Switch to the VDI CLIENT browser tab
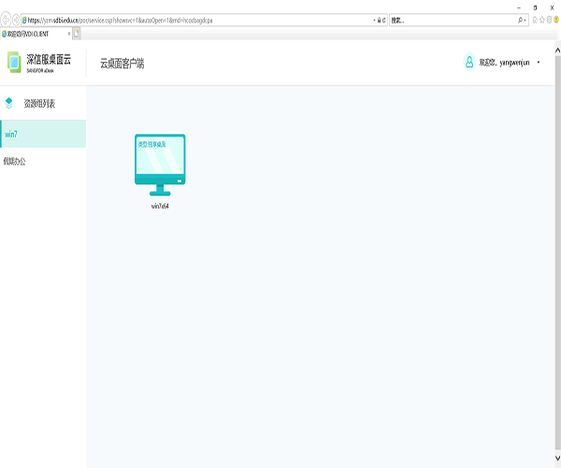Viewport: 561px width, 468px height. 33,33
